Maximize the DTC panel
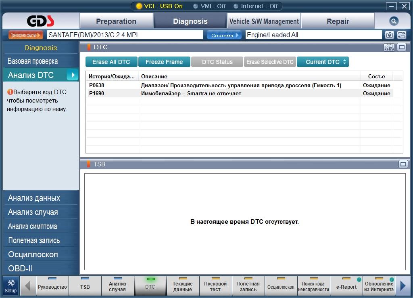Viewport: 413px width, 298px height. pos(402,47)
